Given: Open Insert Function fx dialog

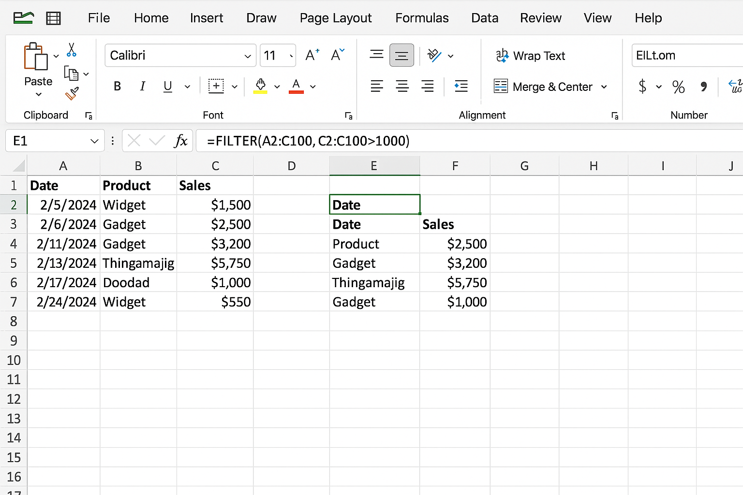Looking at the screenshot, I should [180, 141].
